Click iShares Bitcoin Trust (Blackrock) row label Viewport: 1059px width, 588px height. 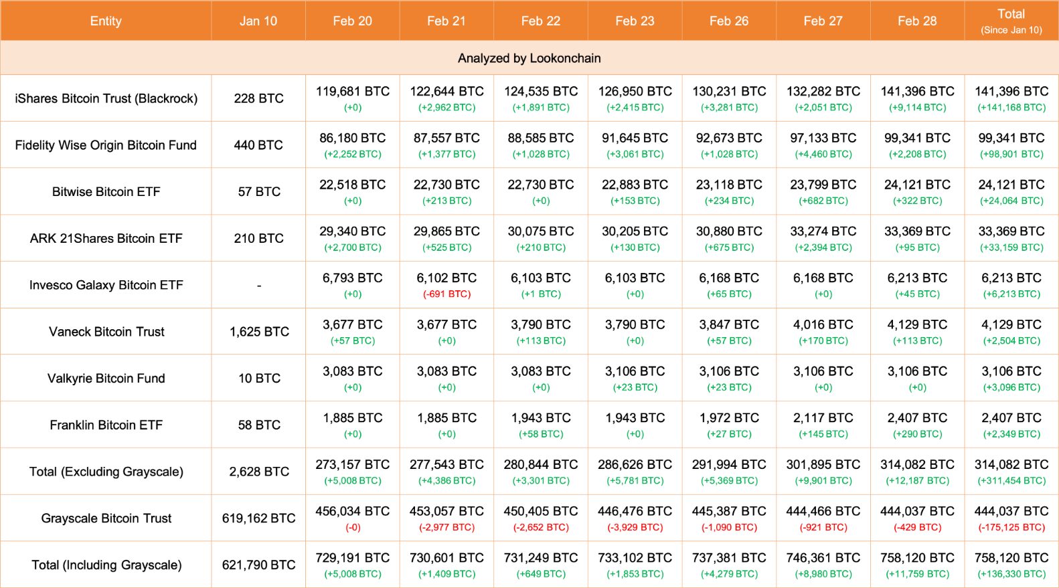106,98
